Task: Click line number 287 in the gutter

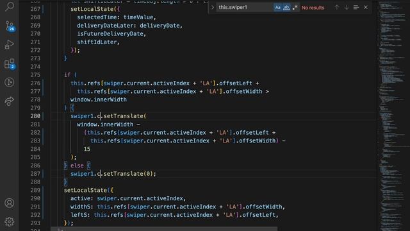Action: [35, 174]
